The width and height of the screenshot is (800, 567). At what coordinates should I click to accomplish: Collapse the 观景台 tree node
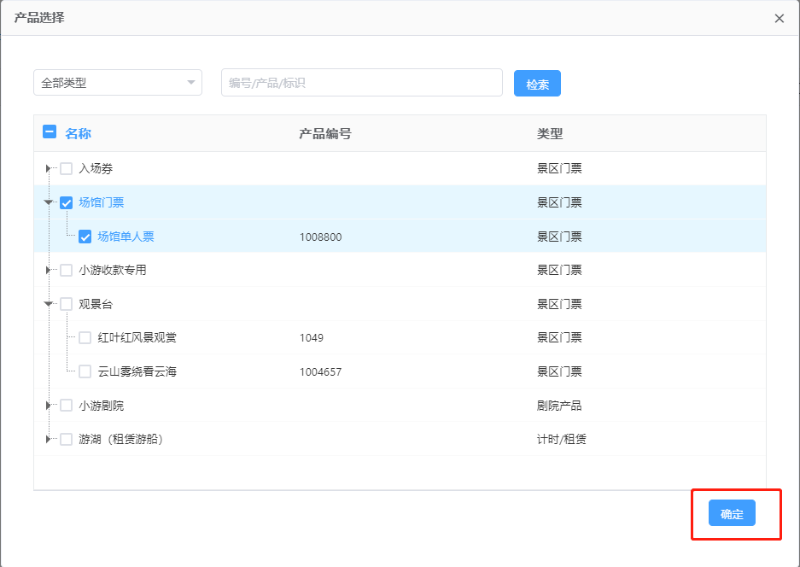pyautogui.click(x=49, y=304)
